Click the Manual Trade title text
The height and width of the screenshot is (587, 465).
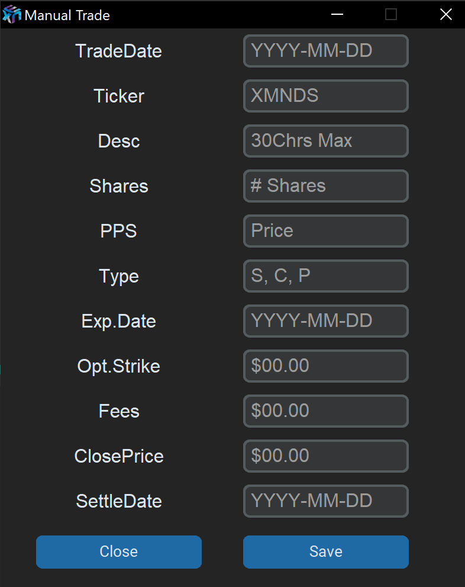[x=67, y=15]
